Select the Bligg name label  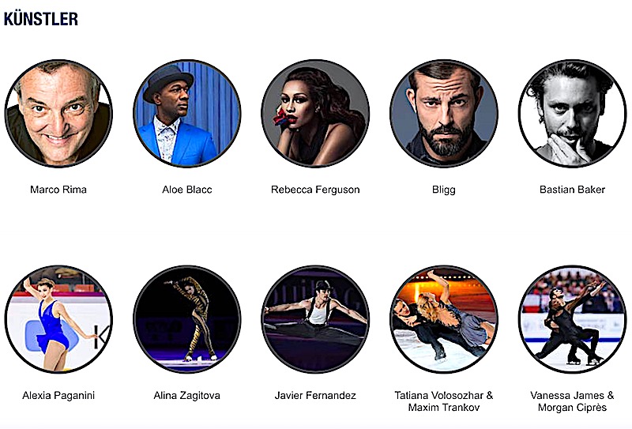tap(444, 190)
